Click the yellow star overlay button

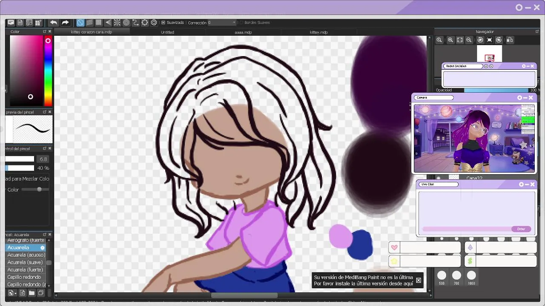click(x=394, y=261)
